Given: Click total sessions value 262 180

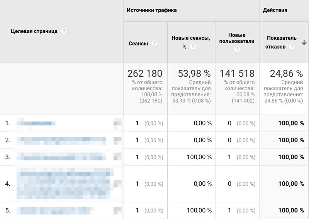Looking at the screenshot, I should click(145, 73).
